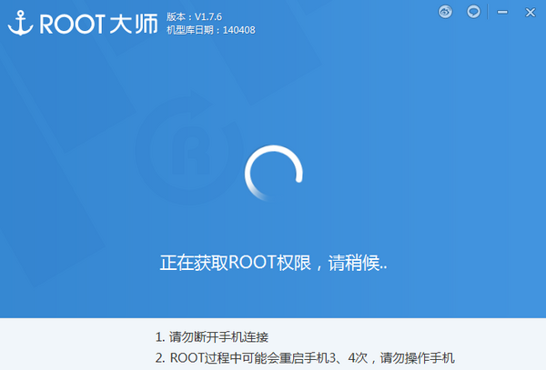Minimize the ROOT大师 window
546x370 pixels.
point(502,12)
